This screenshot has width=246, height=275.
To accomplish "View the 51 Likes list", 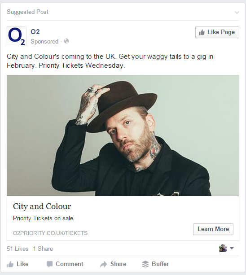I will tap(18, 249).
